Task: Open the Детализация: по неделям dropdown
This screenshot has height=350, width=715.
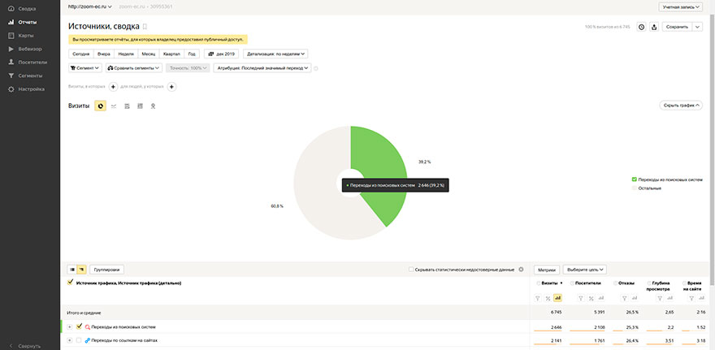Action: [x=264, y=54]
